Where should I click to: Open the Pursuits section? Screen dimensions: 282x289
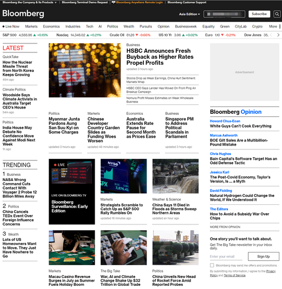[x=145, y=26]
